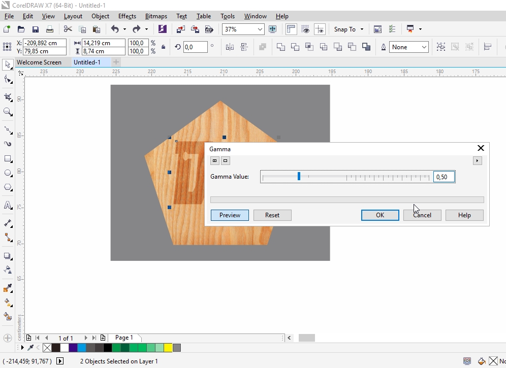The width and height of the screenshot is (506, 368).
Task: Open the Snap To dropdown
Action: [x=349, y=29]
